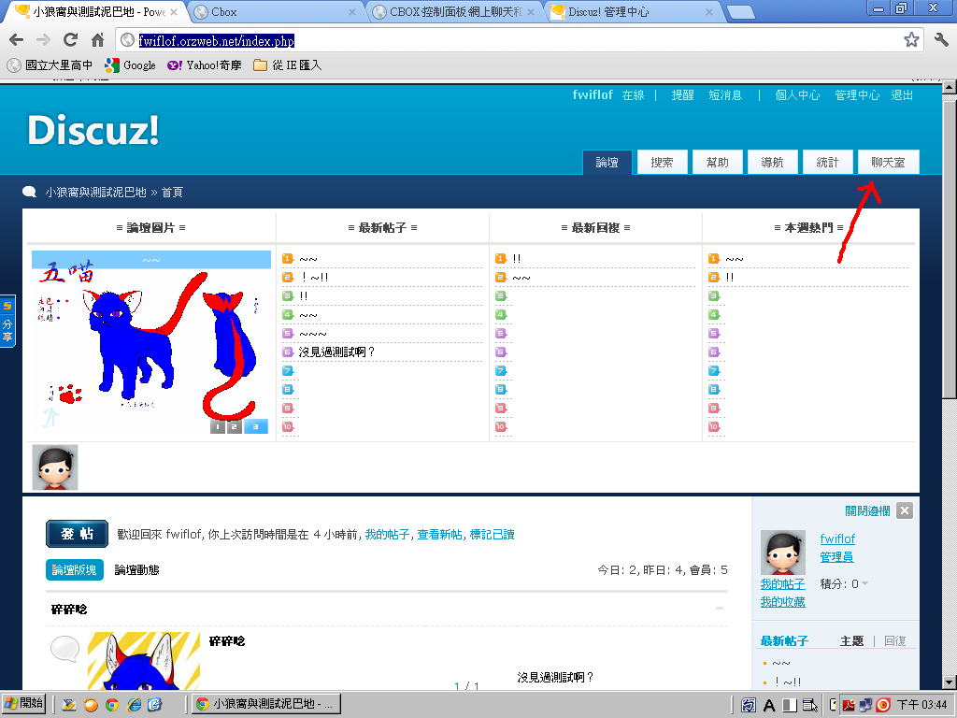
Task: Close the Cbox tab
Action: click(352, 12)
